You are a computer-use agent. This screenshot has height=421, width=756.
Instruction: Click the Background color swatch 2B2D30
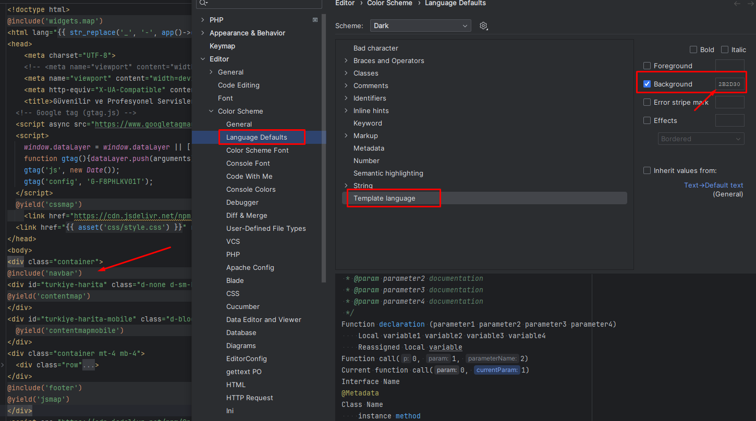[729, 84]
